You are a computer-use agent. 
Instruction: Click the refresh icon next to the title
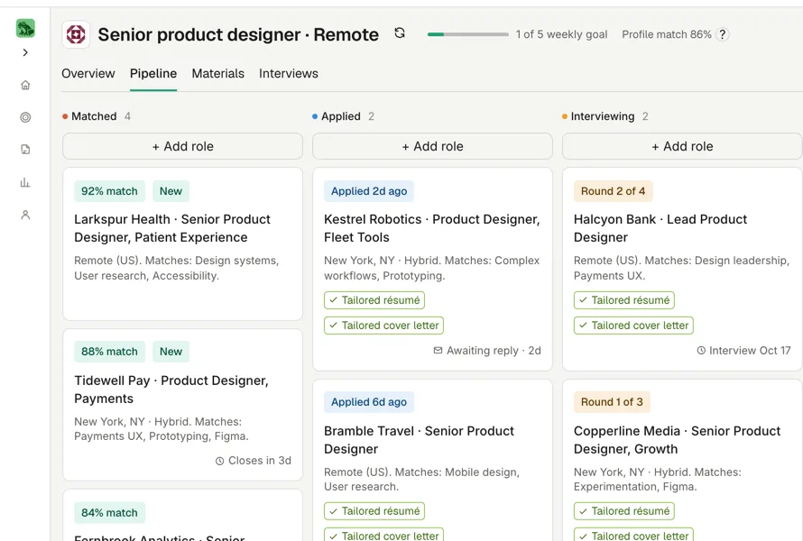[x=400, y=33]
